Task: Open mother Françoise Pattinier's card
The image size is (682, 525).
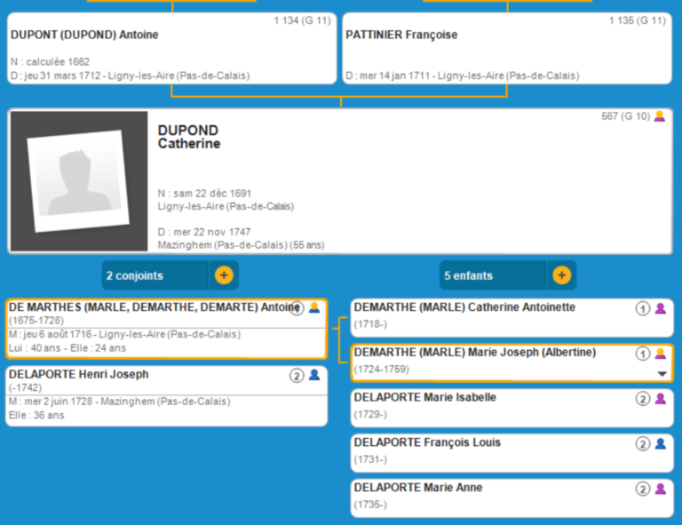Action: [x=506, y=49]
